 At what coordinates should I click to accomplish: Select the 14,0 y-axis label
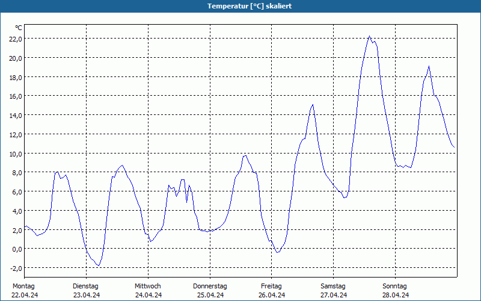tap(16, 116)
